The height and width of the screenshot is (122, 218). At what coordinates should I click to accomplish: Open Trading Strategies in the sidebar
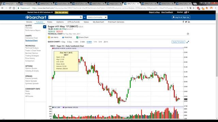point(32,56)
